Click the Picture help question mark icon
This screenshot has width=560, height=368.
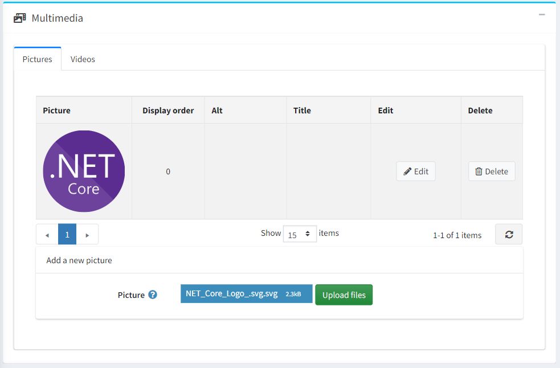click(153, 295)
